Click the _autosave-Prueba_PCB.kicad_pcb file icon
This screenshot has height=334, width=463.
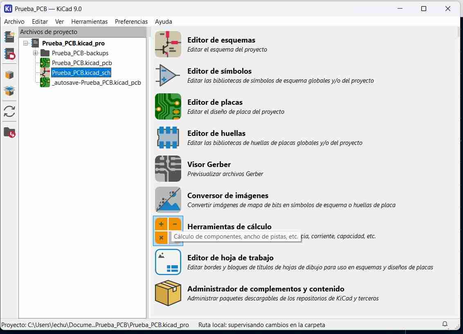click(45, 82)
